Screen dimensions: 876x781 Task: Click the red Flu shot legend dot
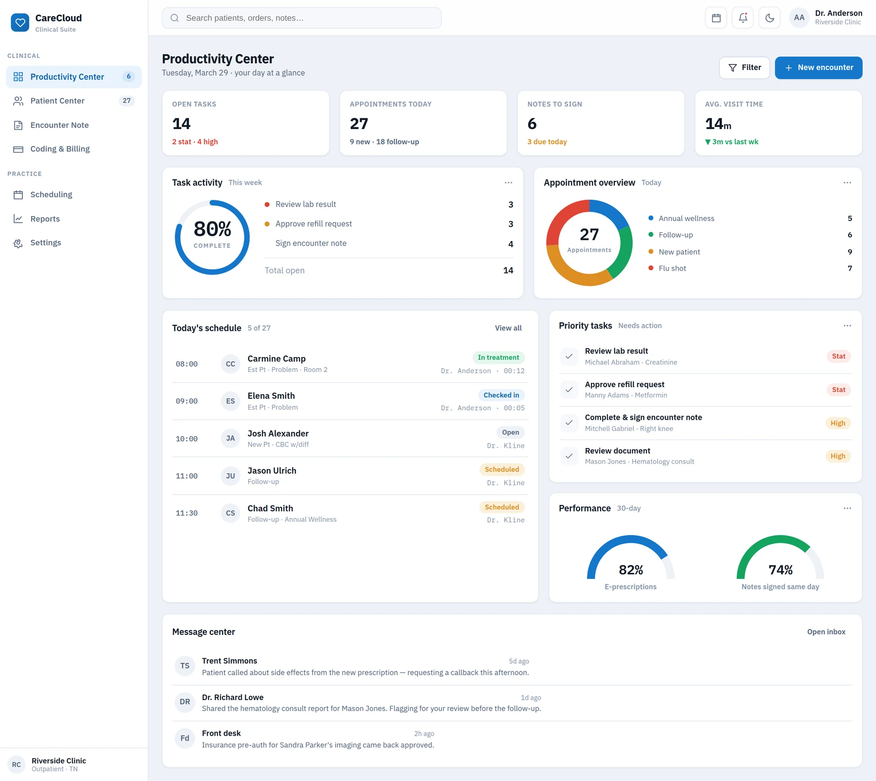(651, 268)
